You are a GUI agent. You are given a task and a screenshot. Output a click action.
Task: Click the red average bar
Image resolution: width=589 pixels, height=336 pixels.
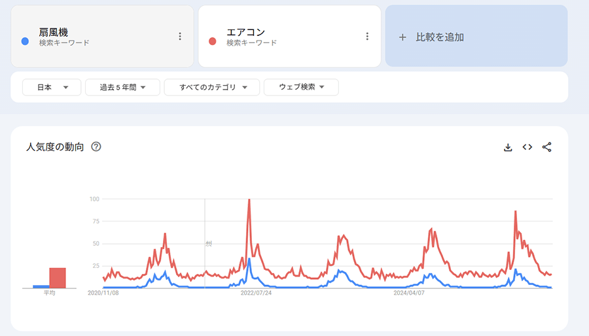pyautogui.click(x=58, y=278)
